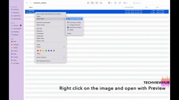Apply grey tag color in context menu

(54, 51)
